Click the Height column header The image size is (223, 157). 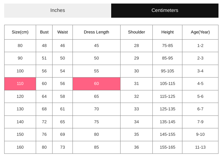tap(167, 32)
